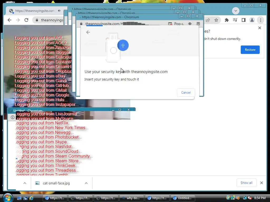Open the Chromium three-dot menu
Image resolution: width=270 pixels, height=202 pixels.
coord(261,20)
